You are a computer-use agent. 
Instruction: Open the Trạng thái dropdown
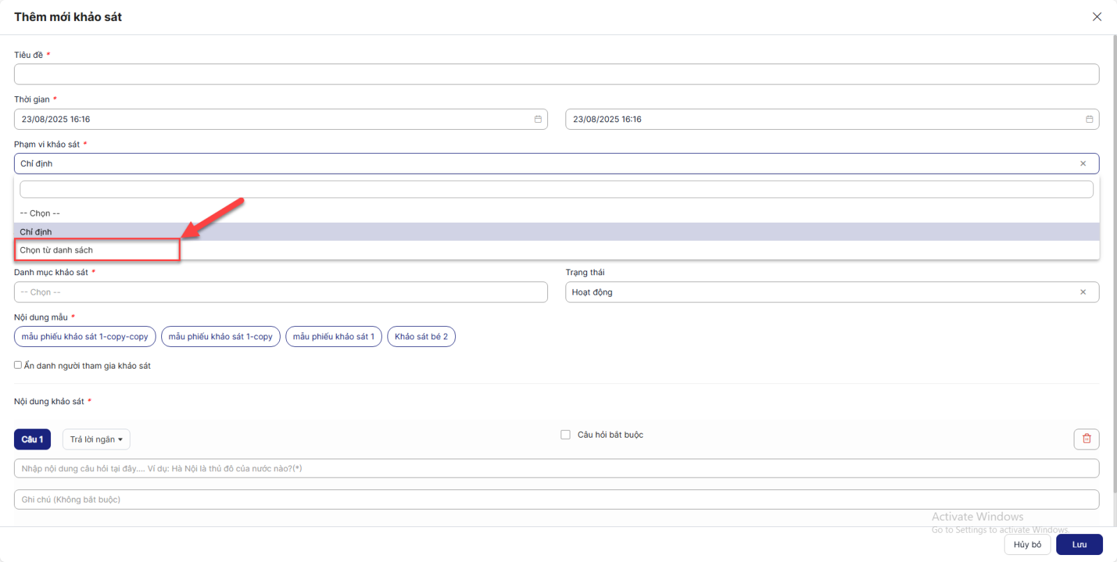[x=817, y=292]
